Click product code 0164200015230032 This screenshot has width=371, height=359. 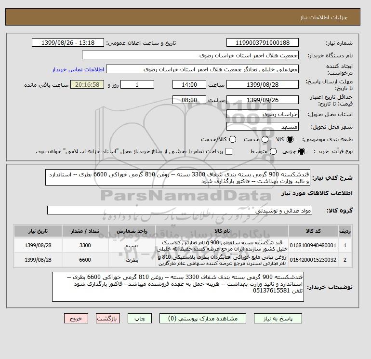click(x=313, y=260)
